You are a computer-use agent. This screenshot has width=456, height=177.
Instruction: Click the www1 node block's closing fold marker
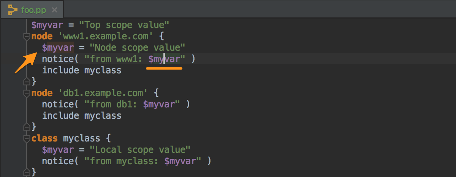pos(27,81)
